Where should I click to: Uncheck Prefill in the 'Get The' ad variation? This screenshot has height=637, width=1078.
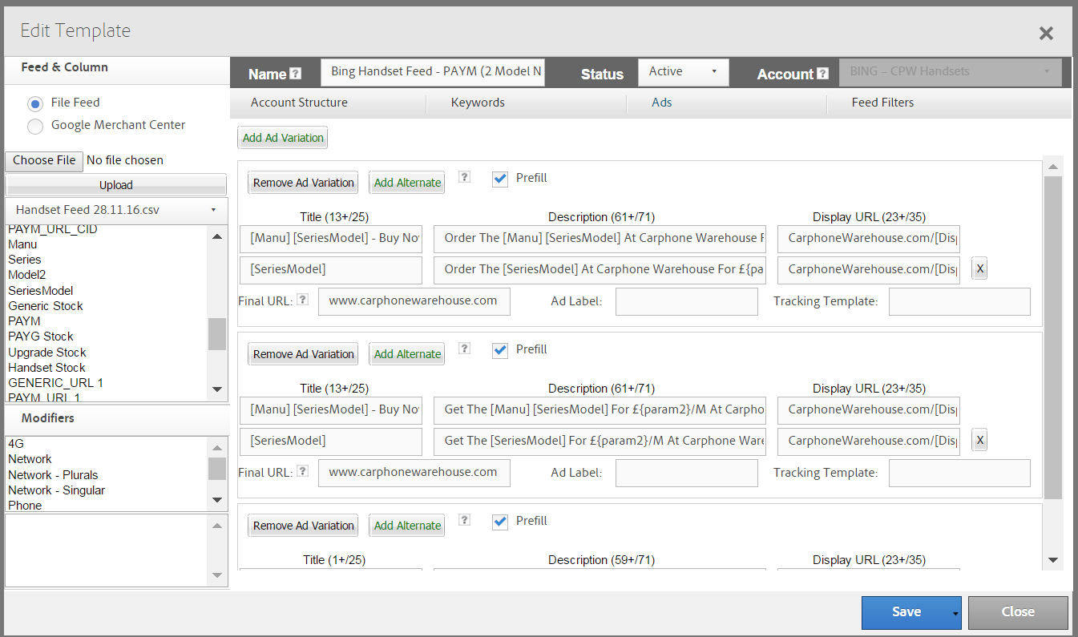(x=500, y=350)
